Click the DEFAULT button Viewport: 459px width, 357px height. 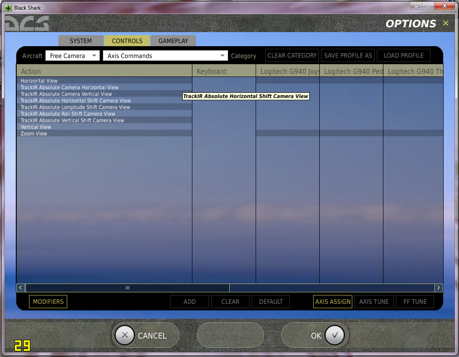point(271,302)
